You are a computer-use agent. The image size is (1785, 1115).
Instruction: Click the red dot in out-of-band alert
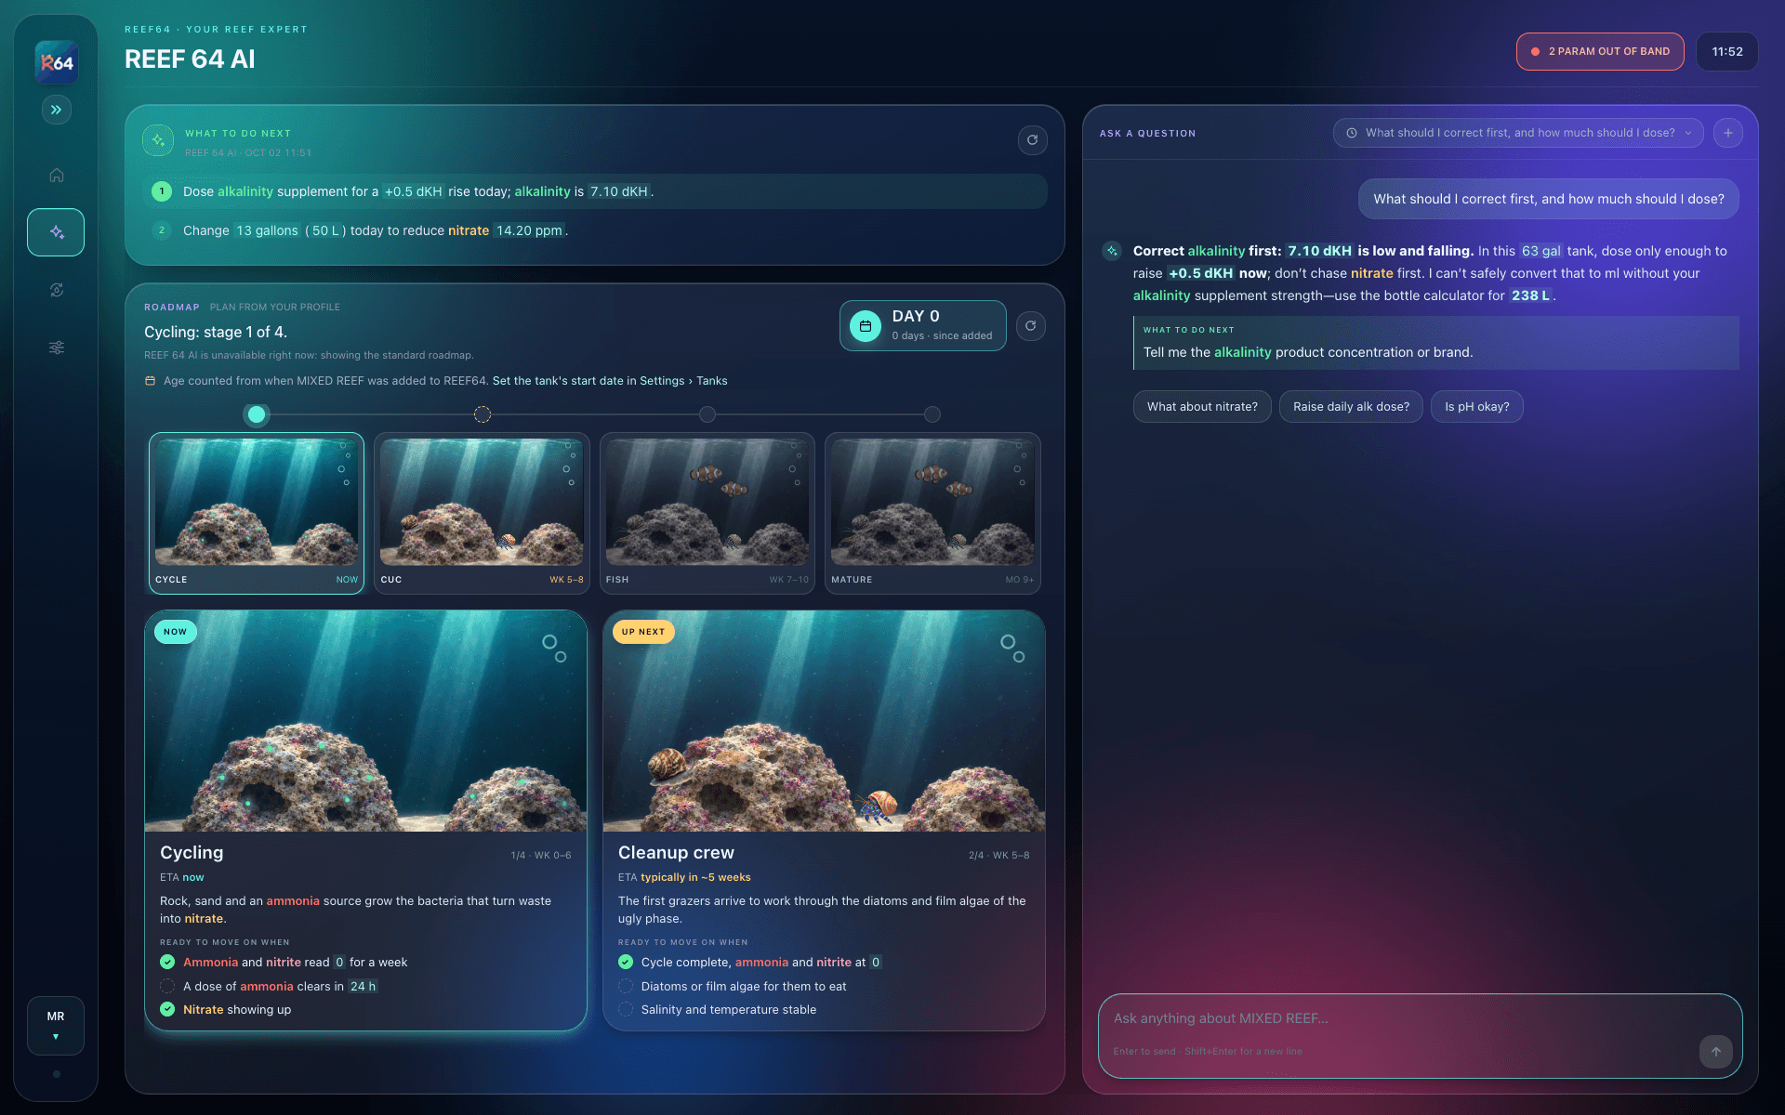coord(1536,52)
